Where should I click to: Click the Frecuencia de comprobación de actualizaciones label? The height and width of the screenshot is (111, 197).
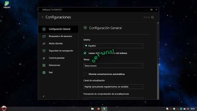[x=106, y=94]
